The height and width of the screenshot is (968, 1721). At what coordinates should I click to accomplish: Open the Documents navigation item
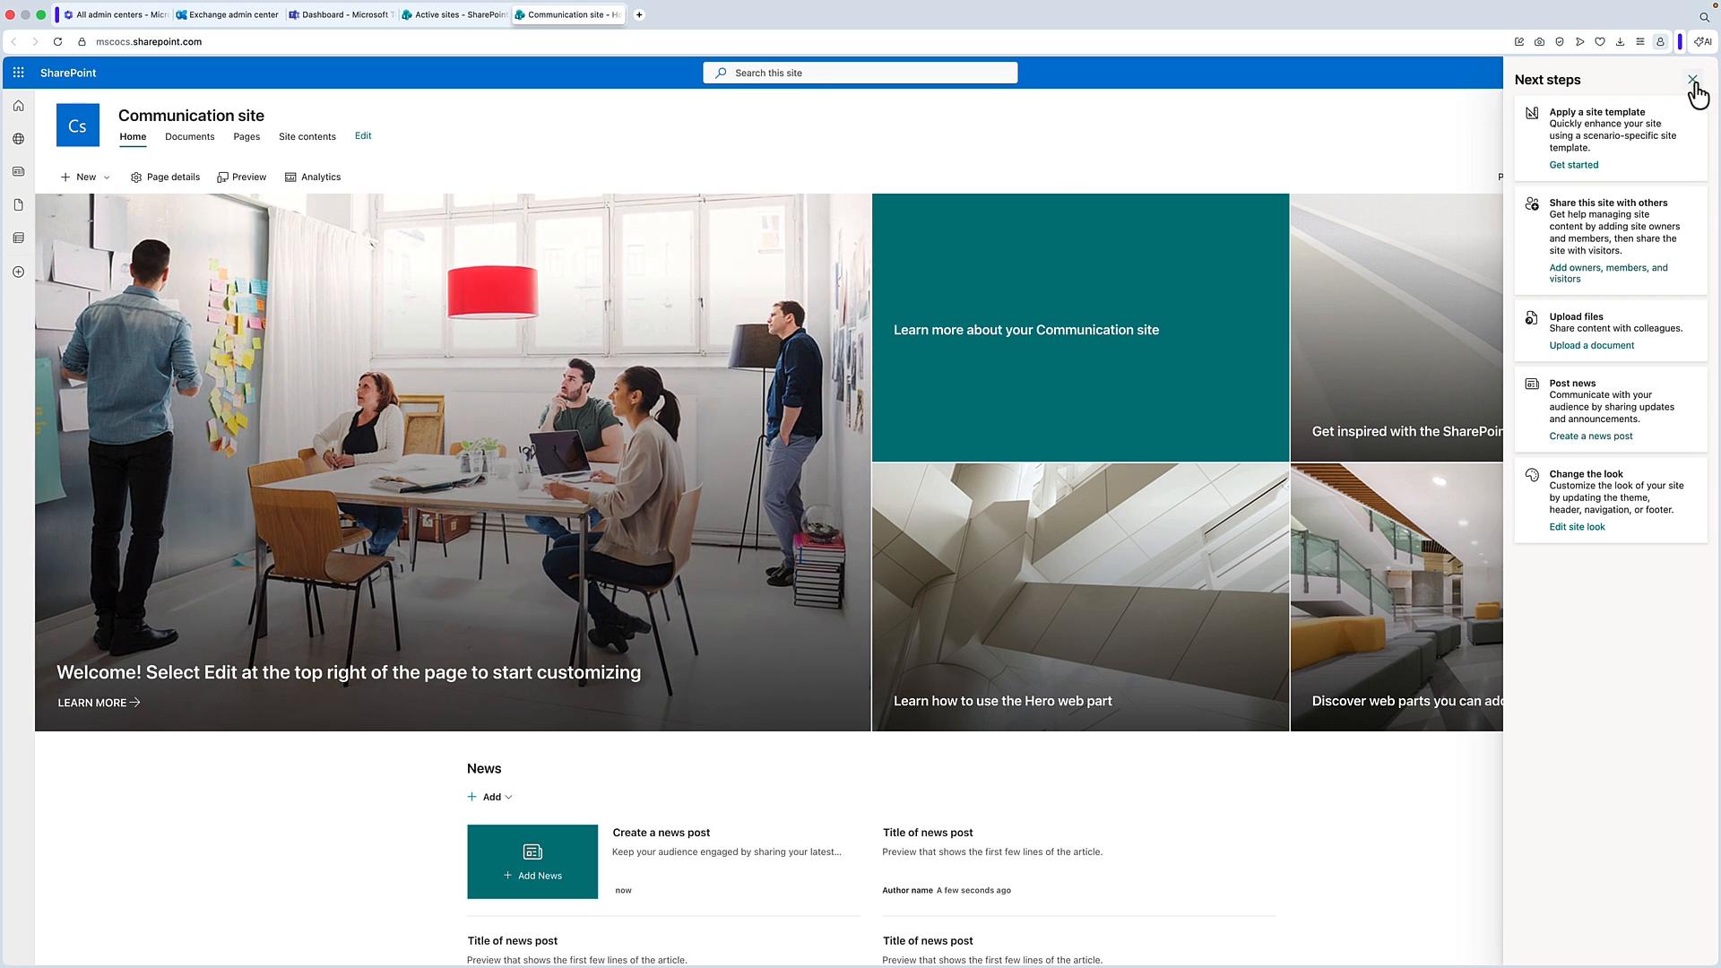[x=190, y=137]
